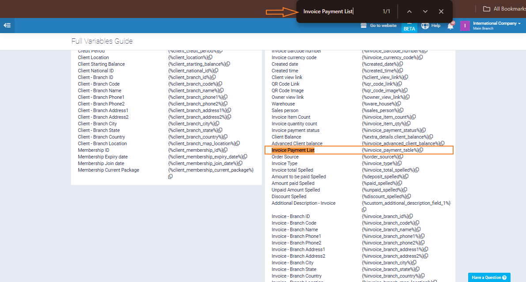Collapse the sidebar with the menu arrow icon
This screenshot has height=282, width=526.
(7, 26)
